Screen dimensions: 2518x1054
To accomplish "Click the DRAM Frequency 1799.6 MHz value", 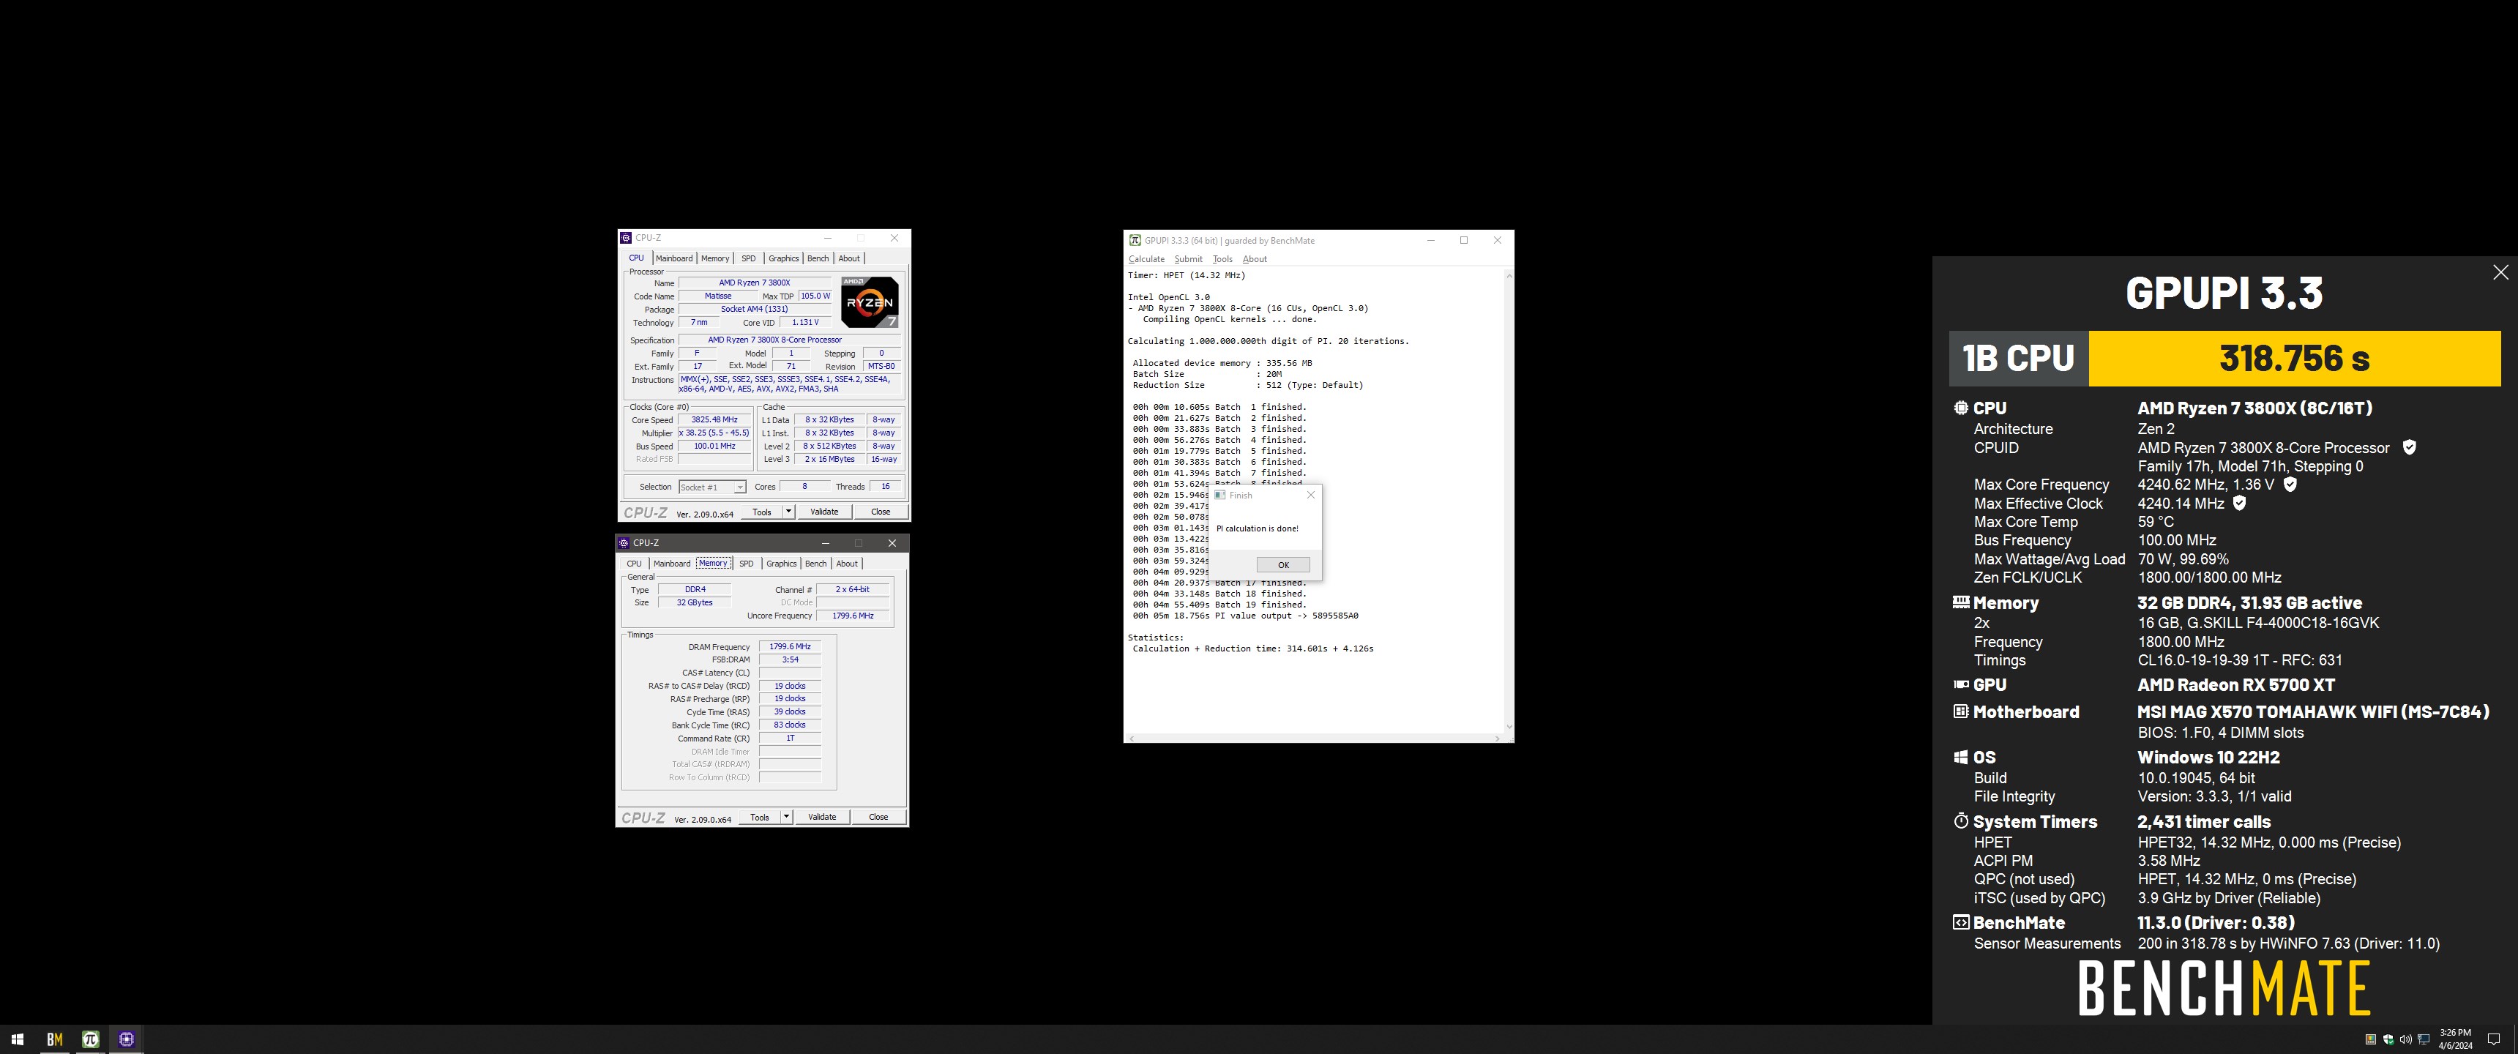I will pos(790,646).
